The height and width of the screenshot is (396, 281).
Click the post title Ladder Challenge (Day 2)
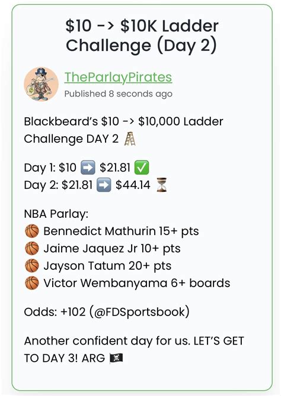point(141,36)
